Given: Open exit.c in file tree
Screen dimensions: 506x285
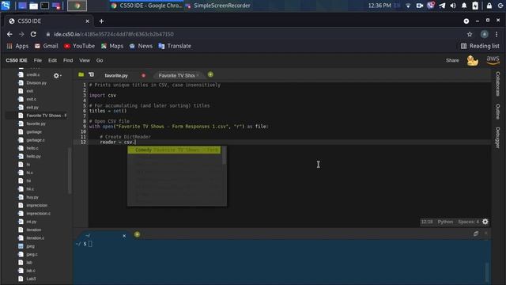Looking at the screenshot, I should 31,99.
